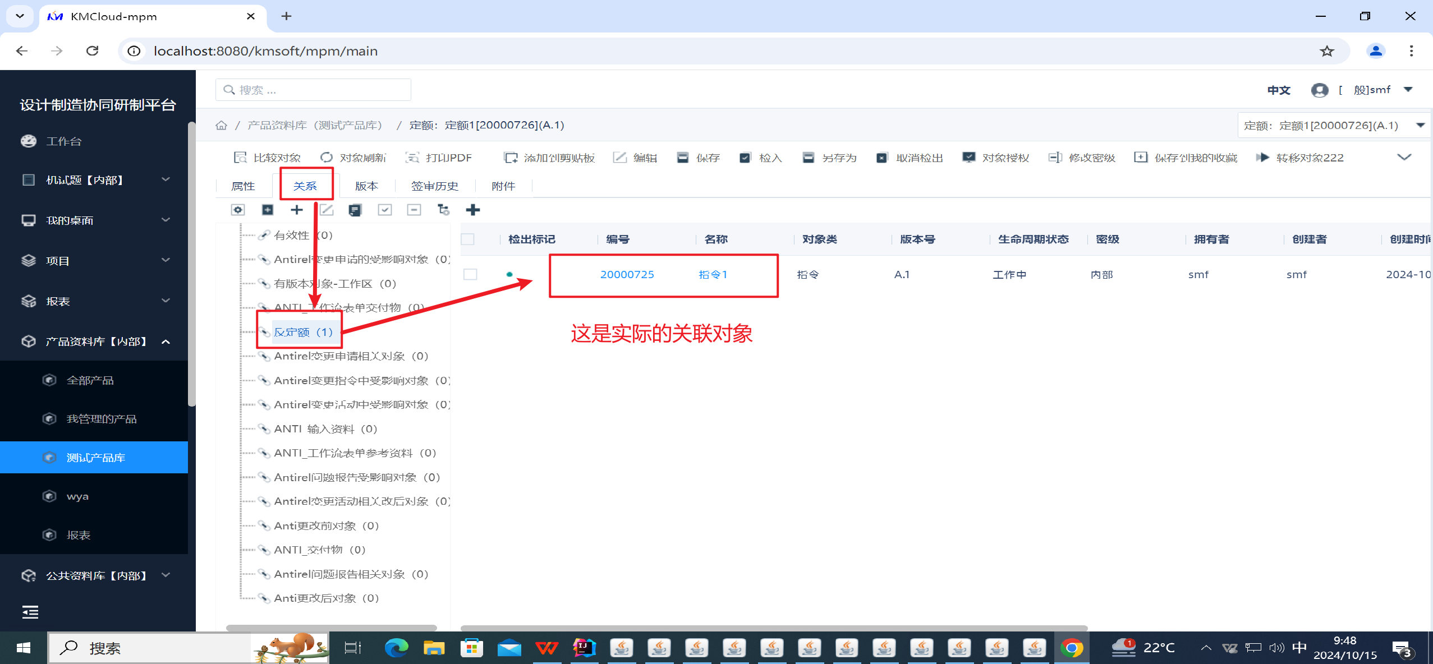Check the row checkbox for 20000725

click(470, 274)
